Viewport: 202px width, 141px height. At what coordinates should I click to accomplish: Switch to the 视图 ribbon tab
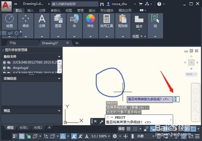pos(69,10)
